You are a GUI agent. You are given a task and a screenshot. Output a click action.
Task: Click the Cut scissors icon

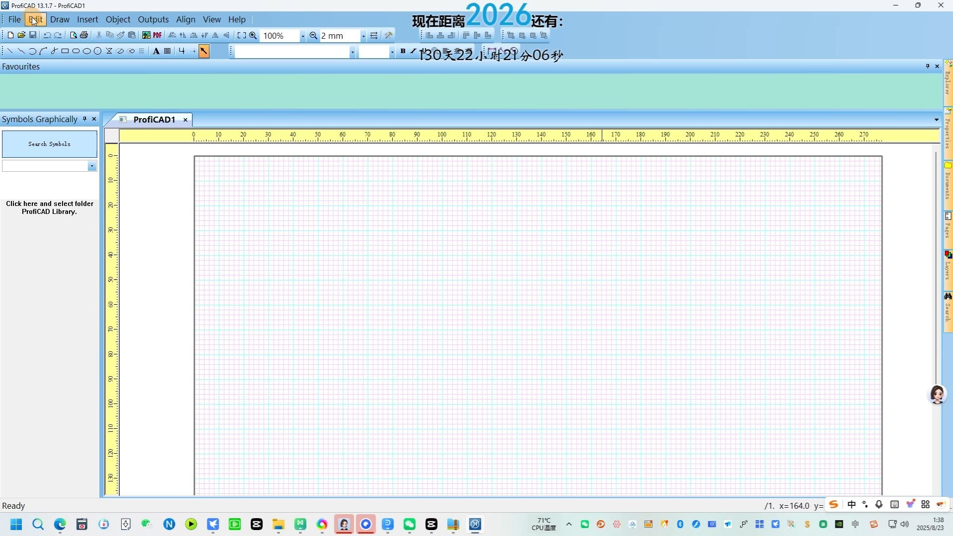coord(99,35)
